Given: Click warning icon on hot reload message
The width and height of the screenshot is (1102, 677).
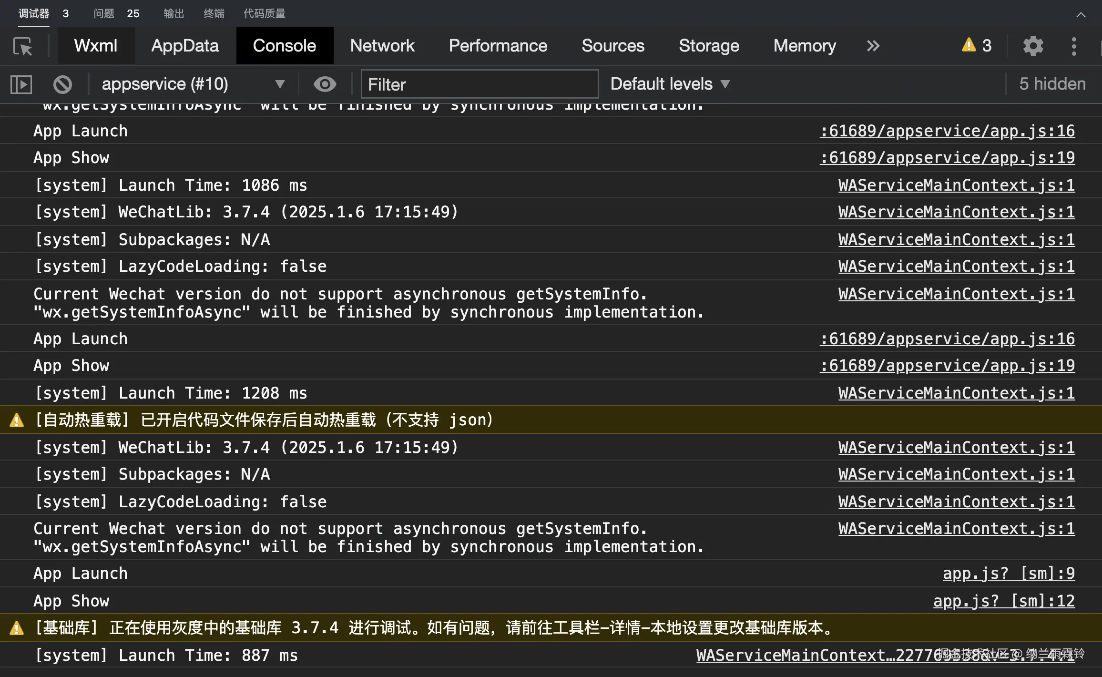Looking at the screenshot, I should [17, 421].
